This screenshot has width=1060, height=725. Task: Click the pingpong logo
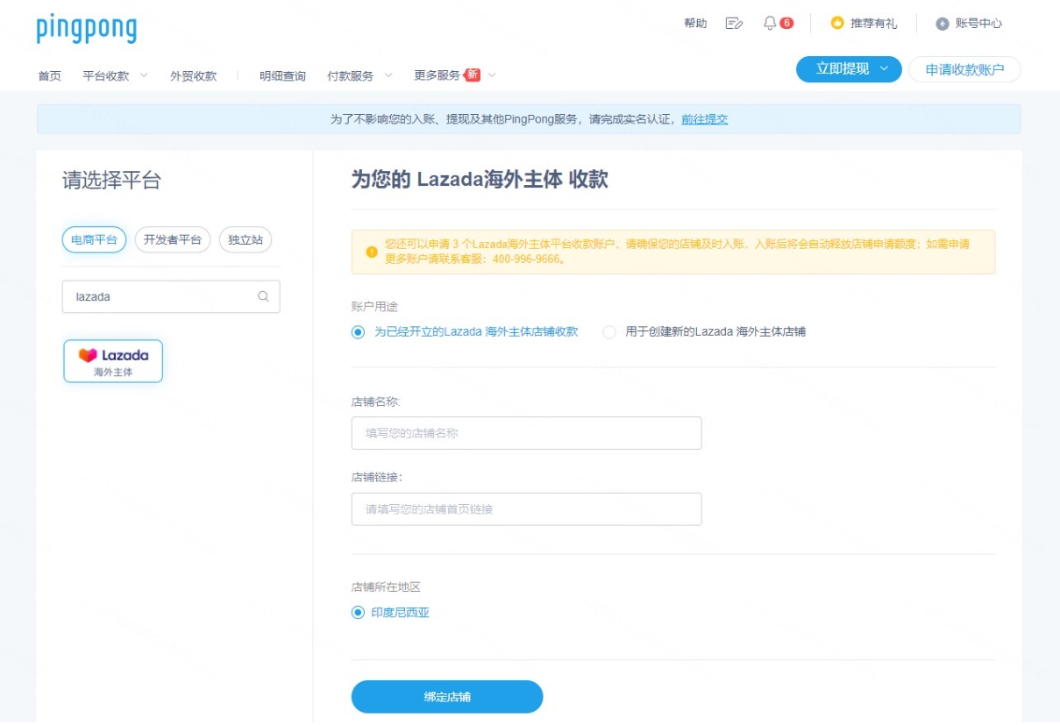coord(86,29)
